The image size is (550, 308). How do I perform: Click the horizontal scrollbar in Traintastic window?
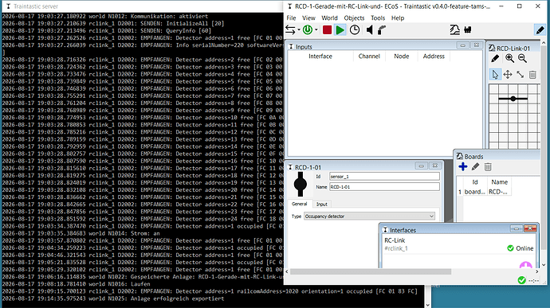pyautogui.click(x=371, y=271)
